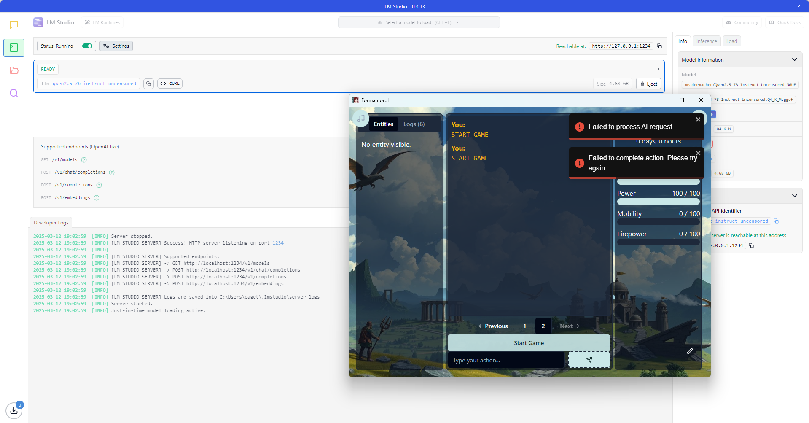Select the Developer Logs tab

51,222
